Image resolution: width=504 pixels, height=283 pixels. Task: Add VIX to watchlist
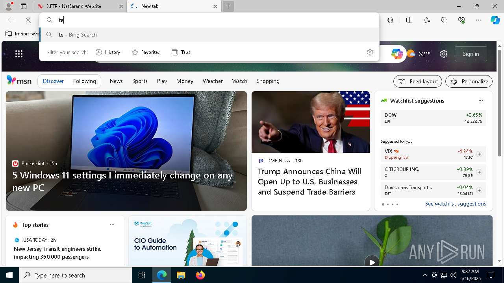coord(479,154)
